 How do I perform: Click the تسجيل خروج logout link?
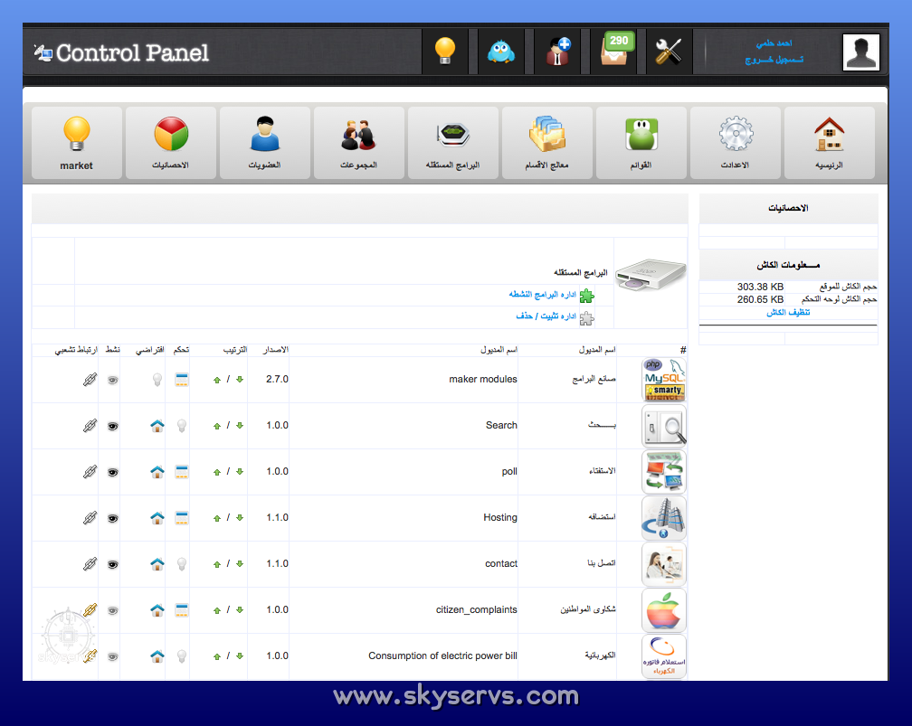[x=774, y=60]
